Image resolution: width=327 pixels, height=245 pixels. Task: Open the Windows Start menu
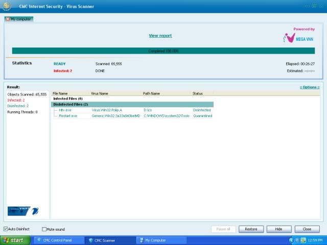(15, 240)
